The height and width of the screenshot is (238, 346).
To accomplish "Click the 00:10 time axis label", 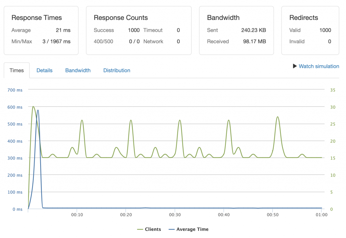I will (77, 215).
